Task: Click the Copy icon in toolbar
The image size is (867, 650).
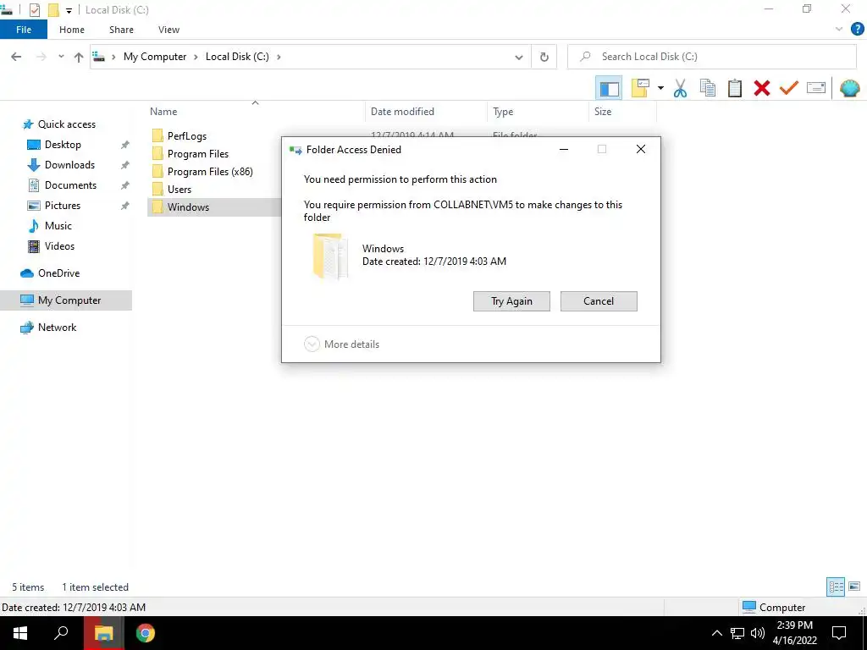Action: (x=707, y=88)
